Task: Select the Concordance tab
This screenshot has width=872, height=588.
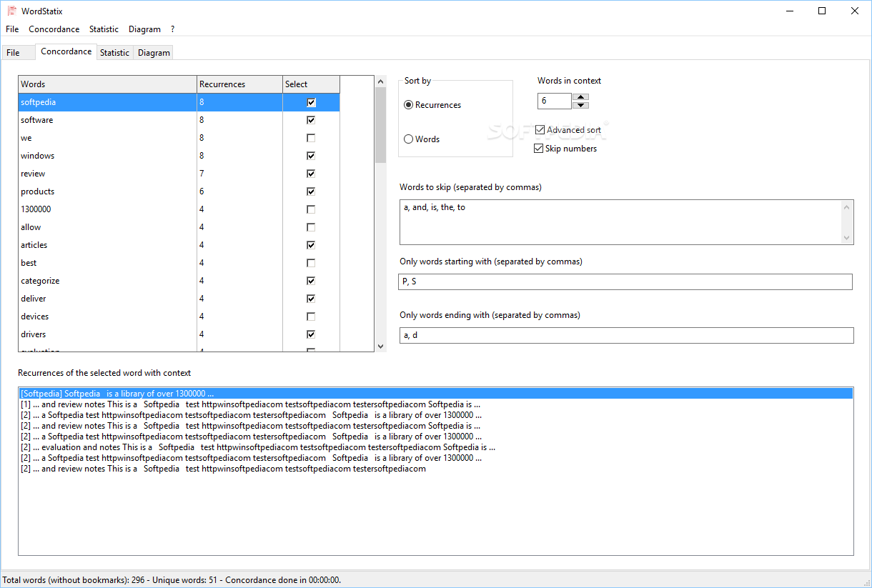Action: pyautogui.click(x=66, y=51)
